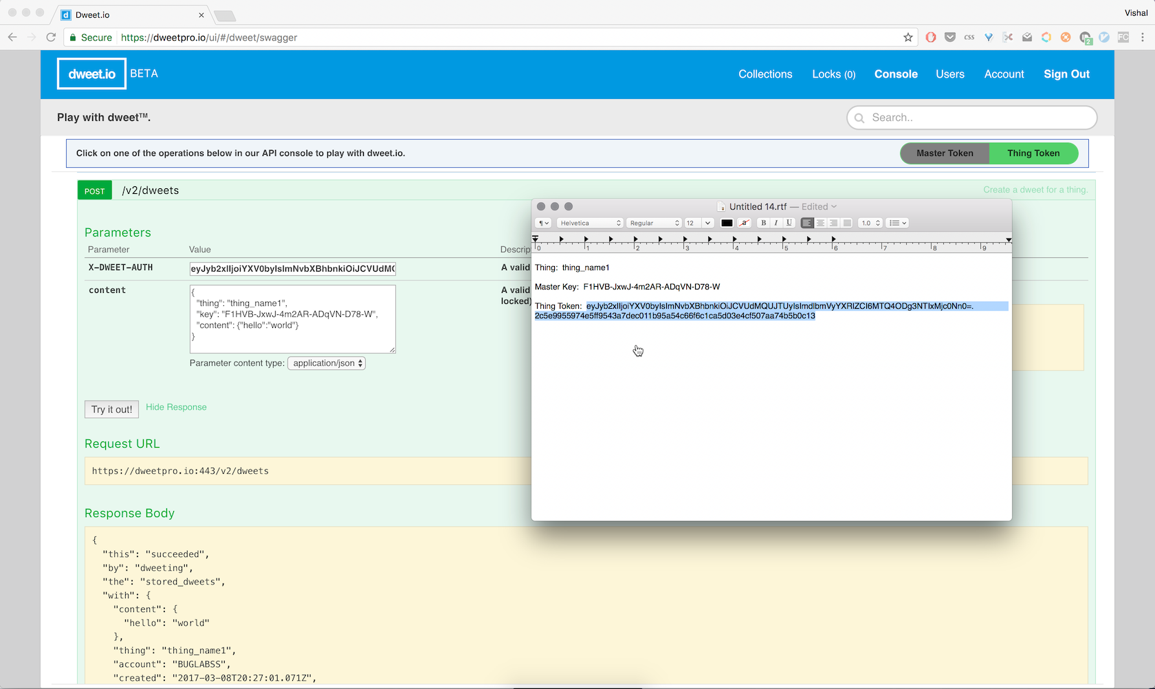Toggle underline in the TextEdit toolbar

(789, 223)
